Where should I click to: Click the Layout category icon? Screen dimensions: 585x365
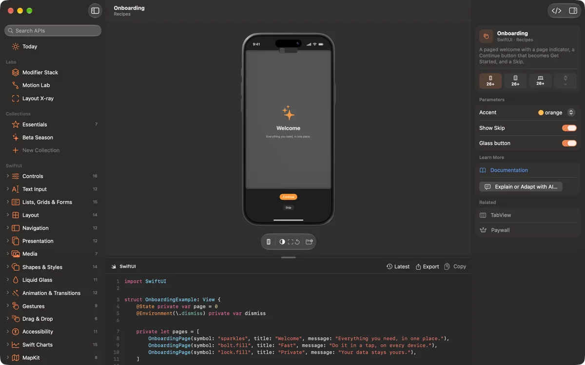point(16,215)
